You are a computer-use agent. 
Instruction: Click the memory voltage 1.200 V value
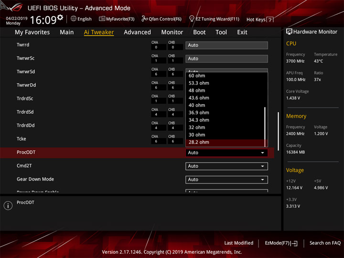point(321,134)
